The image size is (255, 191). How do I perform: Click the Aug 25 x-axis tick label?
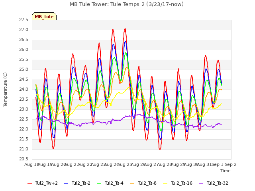tap(125, 164)
